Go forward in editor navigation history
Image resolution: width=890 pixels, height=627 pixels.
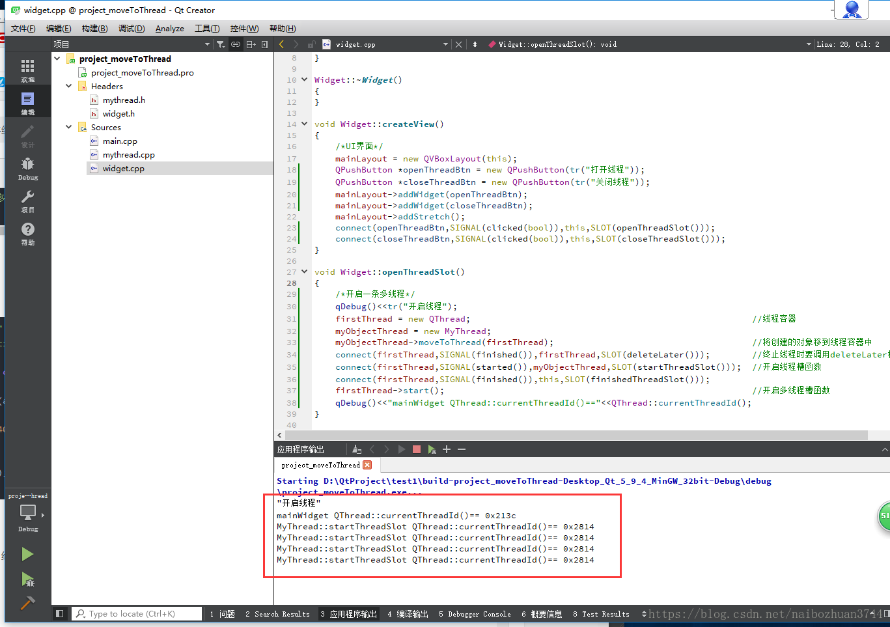[x=296, y=44]
